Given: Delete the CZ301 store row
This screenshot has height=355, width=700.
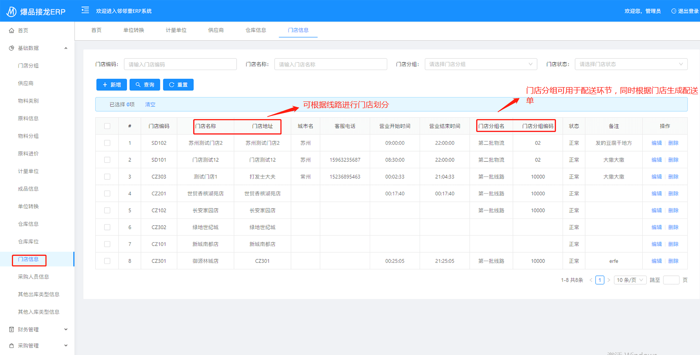Looking at the screenshot, I should (x=673, y=261).
